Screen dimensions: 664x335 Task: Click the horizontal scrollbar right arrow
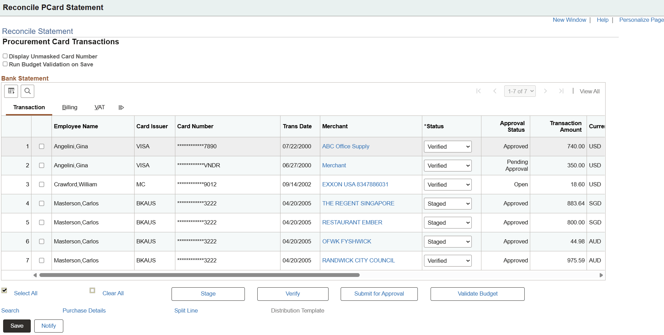(601, 275)
